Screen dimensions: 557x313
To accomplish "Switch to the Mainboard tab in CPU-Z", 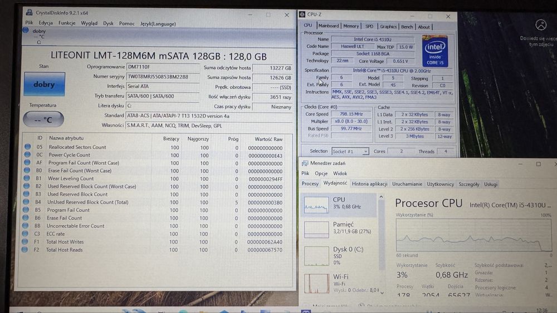I will (x=328, y=26).
